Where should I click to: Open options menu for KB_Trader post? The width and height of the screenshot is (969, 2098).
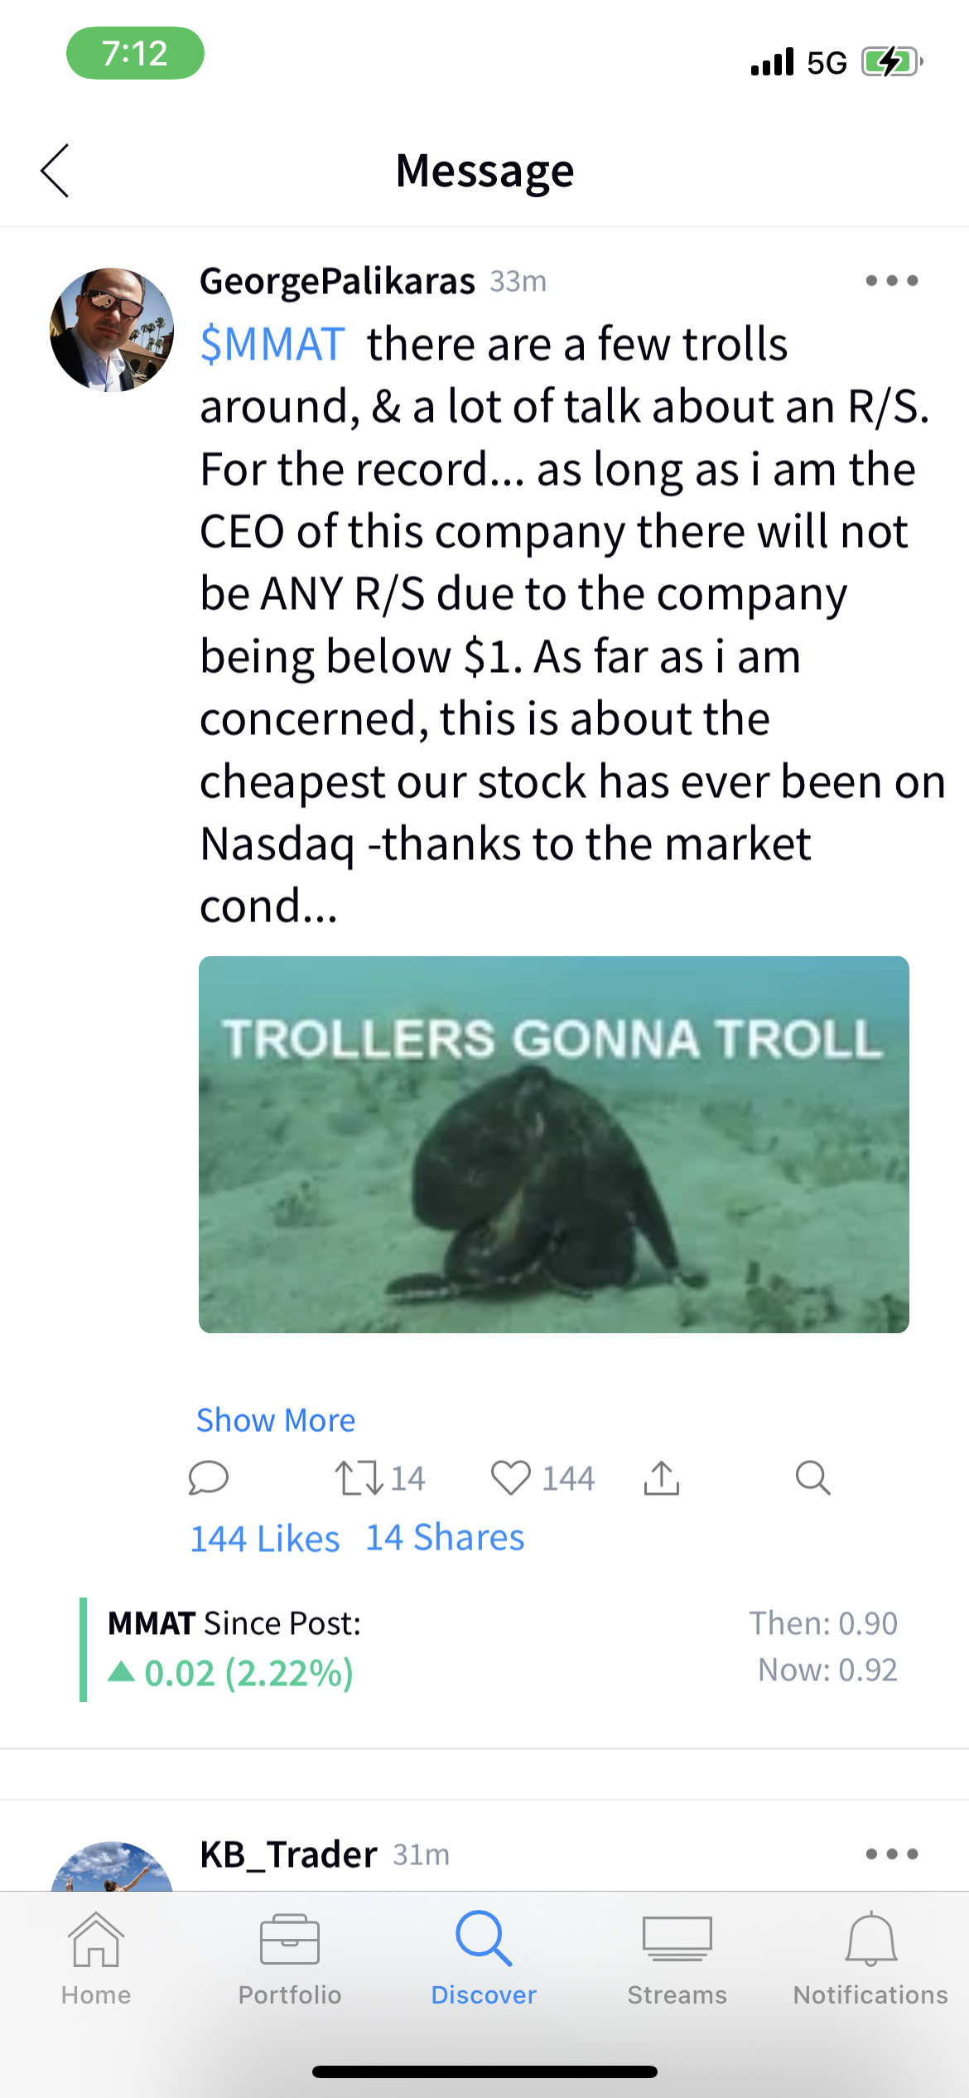[891, 1854]
